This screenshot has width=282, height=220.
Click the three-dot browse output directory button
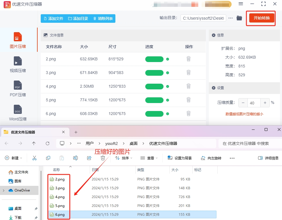point(230,18)
